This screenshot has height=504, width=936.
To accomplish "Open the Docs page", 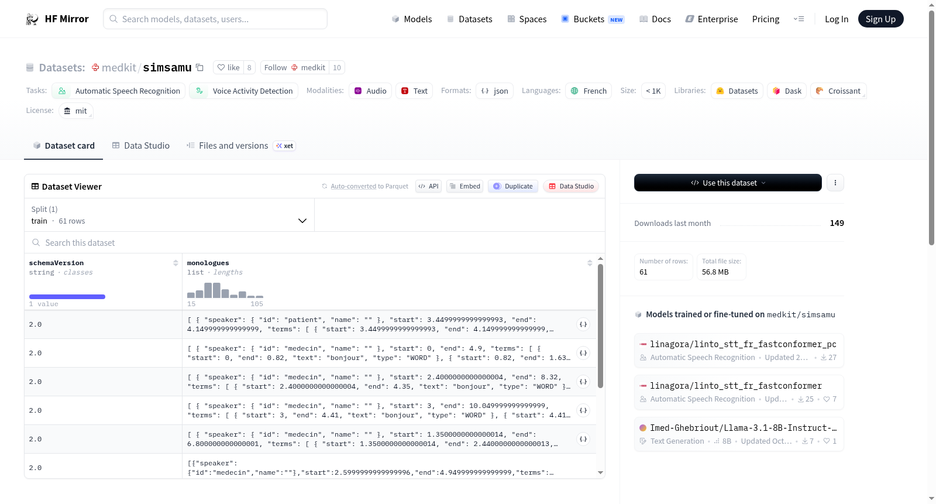I will 655,19.
